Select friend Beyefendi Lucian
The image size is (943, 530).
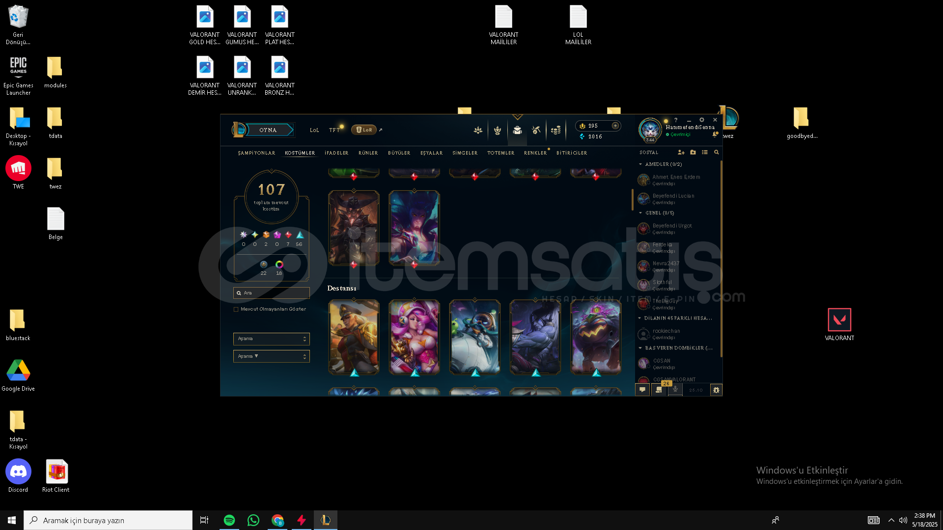coord(677,199)
